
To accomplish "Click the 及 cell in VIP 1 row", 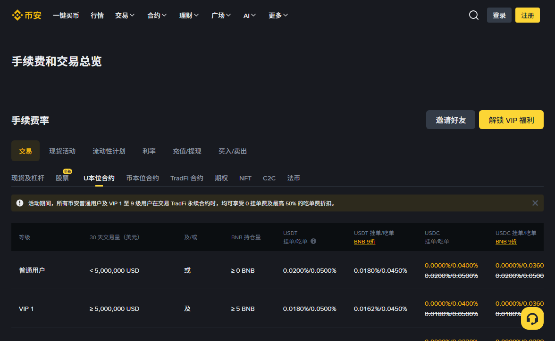I will tap(187, 309).
